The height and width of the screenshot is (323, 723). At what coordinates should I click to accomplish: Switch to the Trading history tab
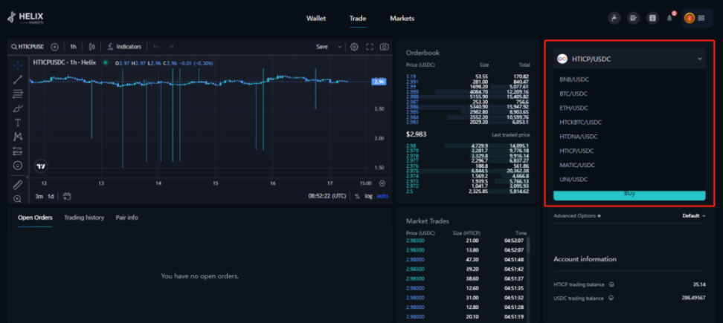coord(84,218)
